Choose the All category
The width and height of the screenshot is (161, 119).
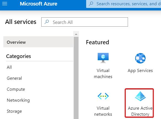pos(9,67)
